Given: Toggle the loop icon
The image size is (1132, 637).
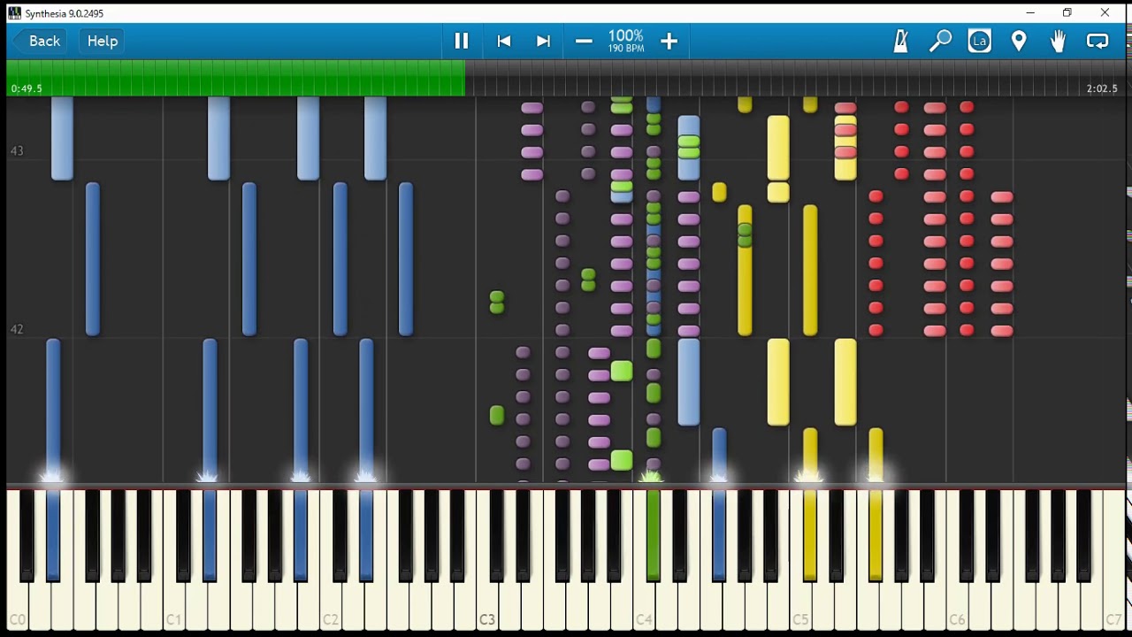Looking at the screenshot, I should tap(1098, 41).
